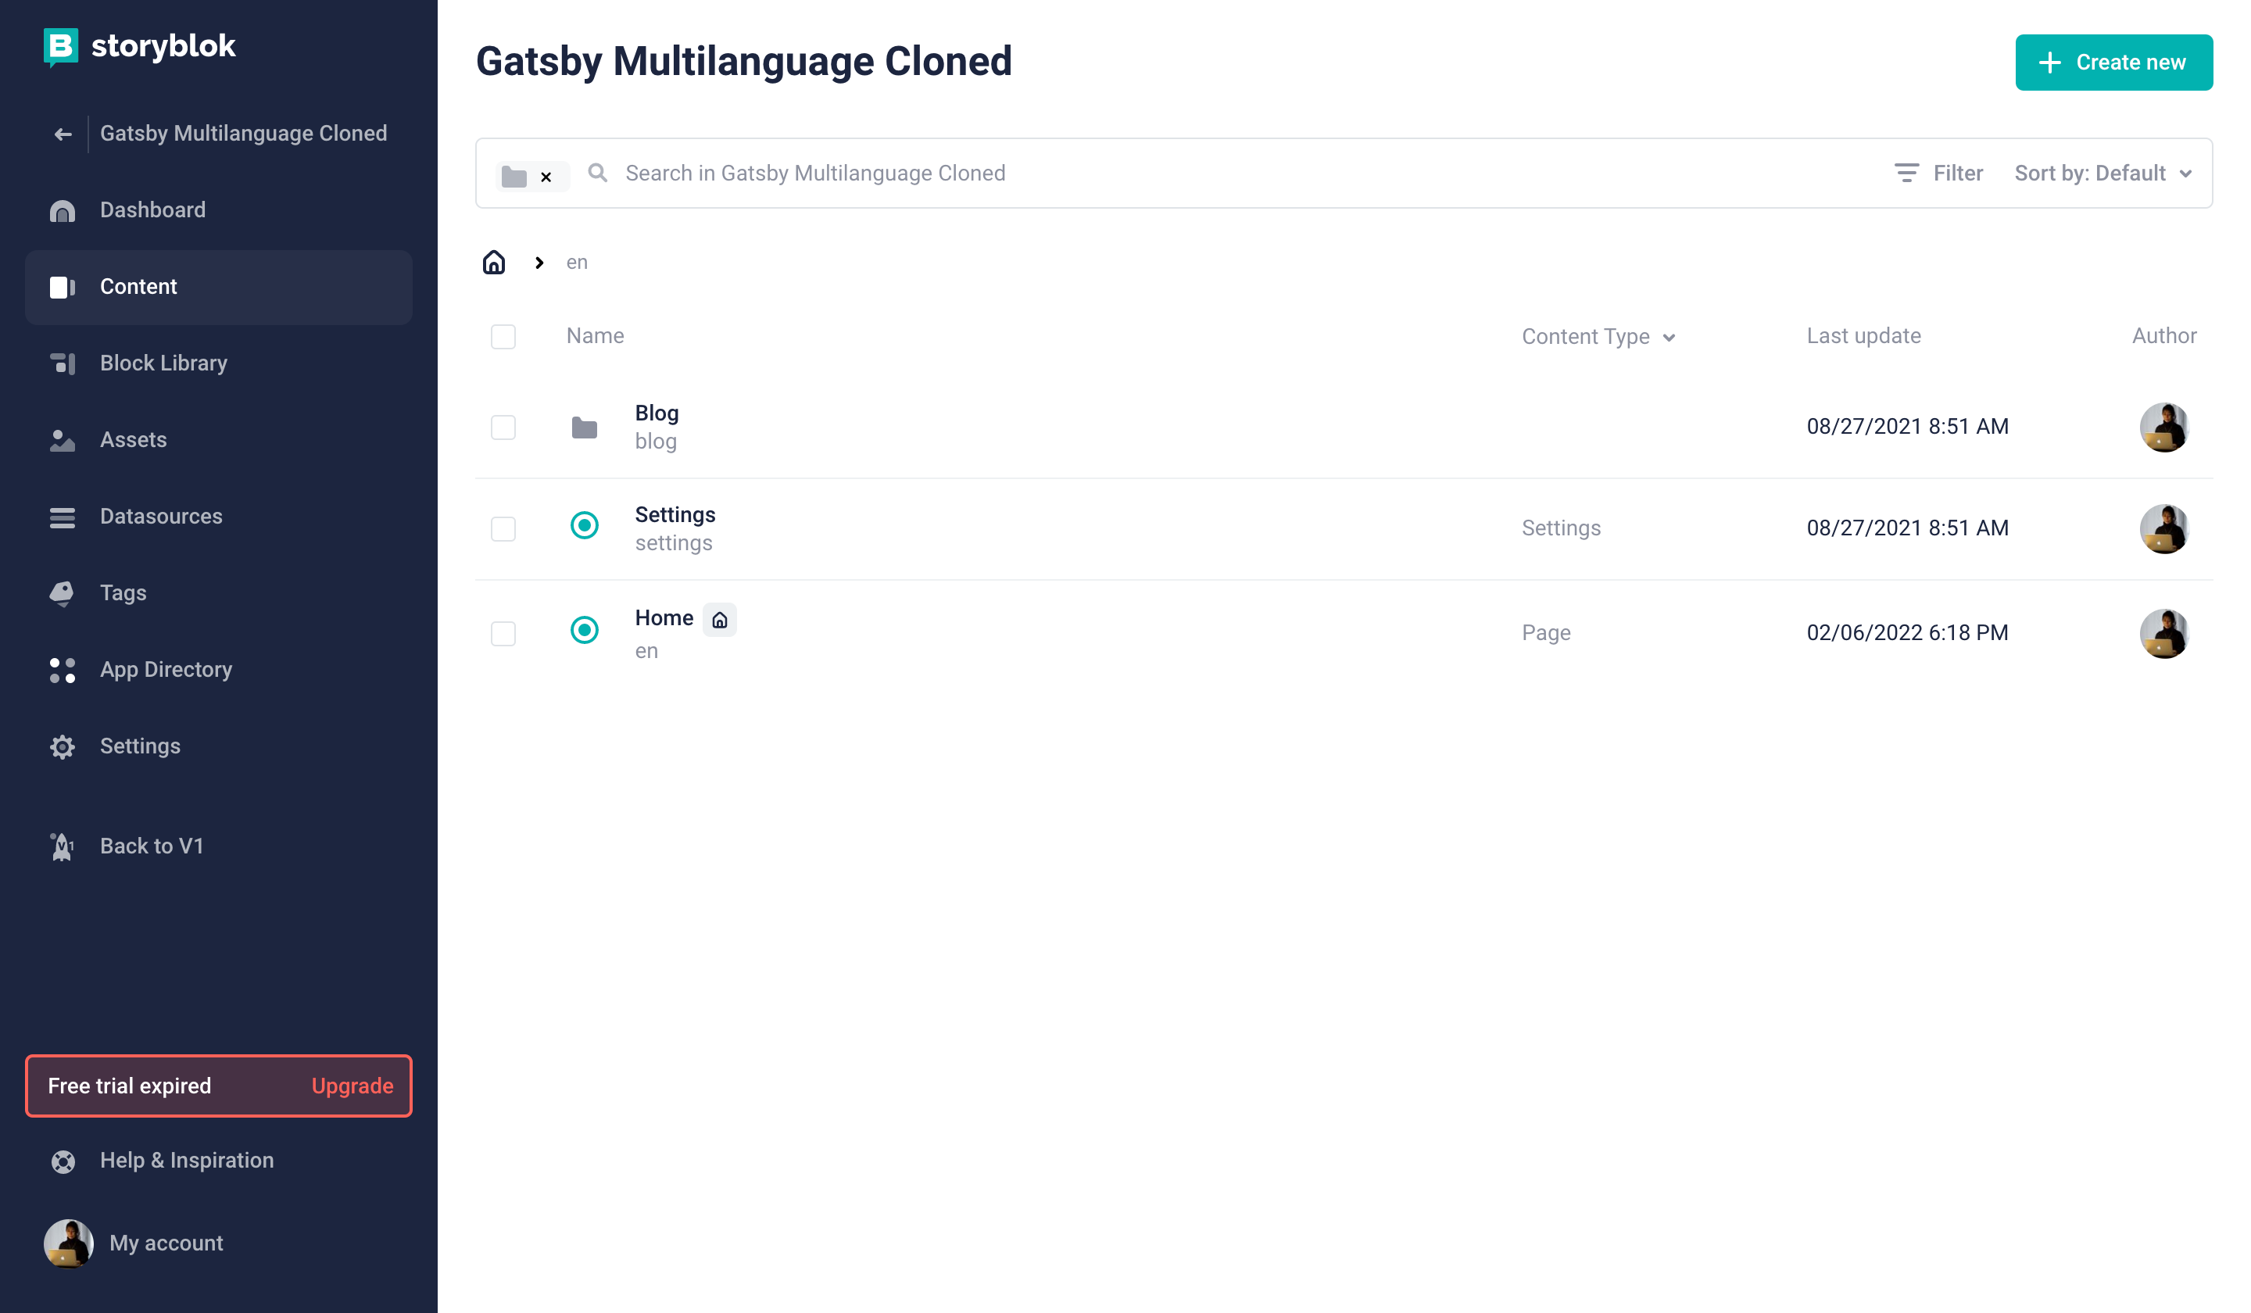Click the search magnifier icon
The height and width of the screenshot is (1313, 2251).
[598, 173]
